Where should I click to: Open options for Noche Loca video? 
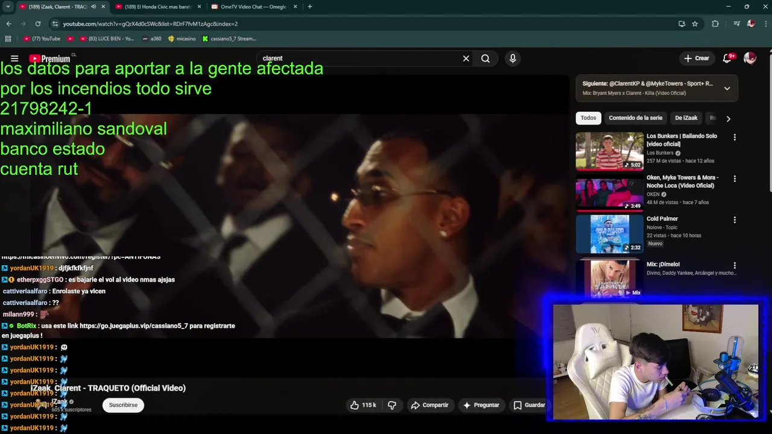tap(734, 179)
